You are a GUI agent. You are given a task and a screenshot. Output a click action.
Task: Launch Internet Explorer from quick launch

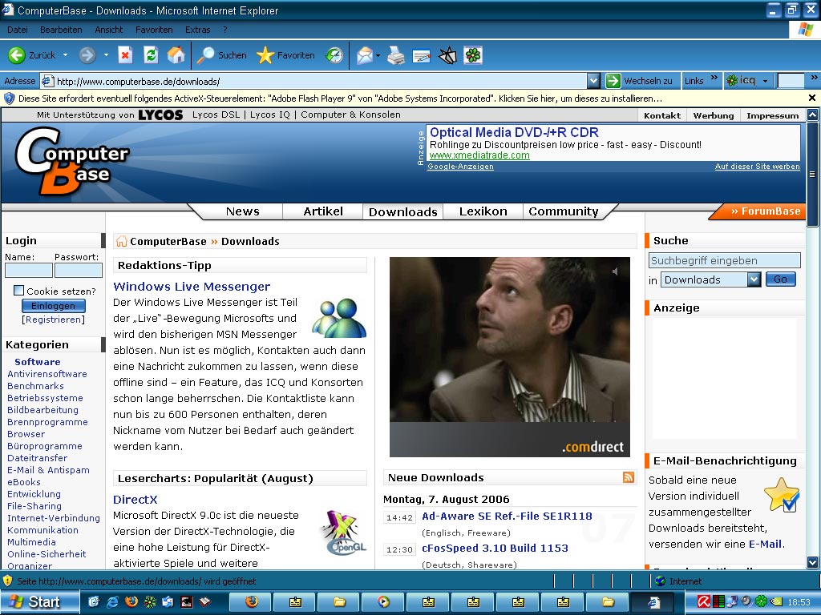point(112,601)
